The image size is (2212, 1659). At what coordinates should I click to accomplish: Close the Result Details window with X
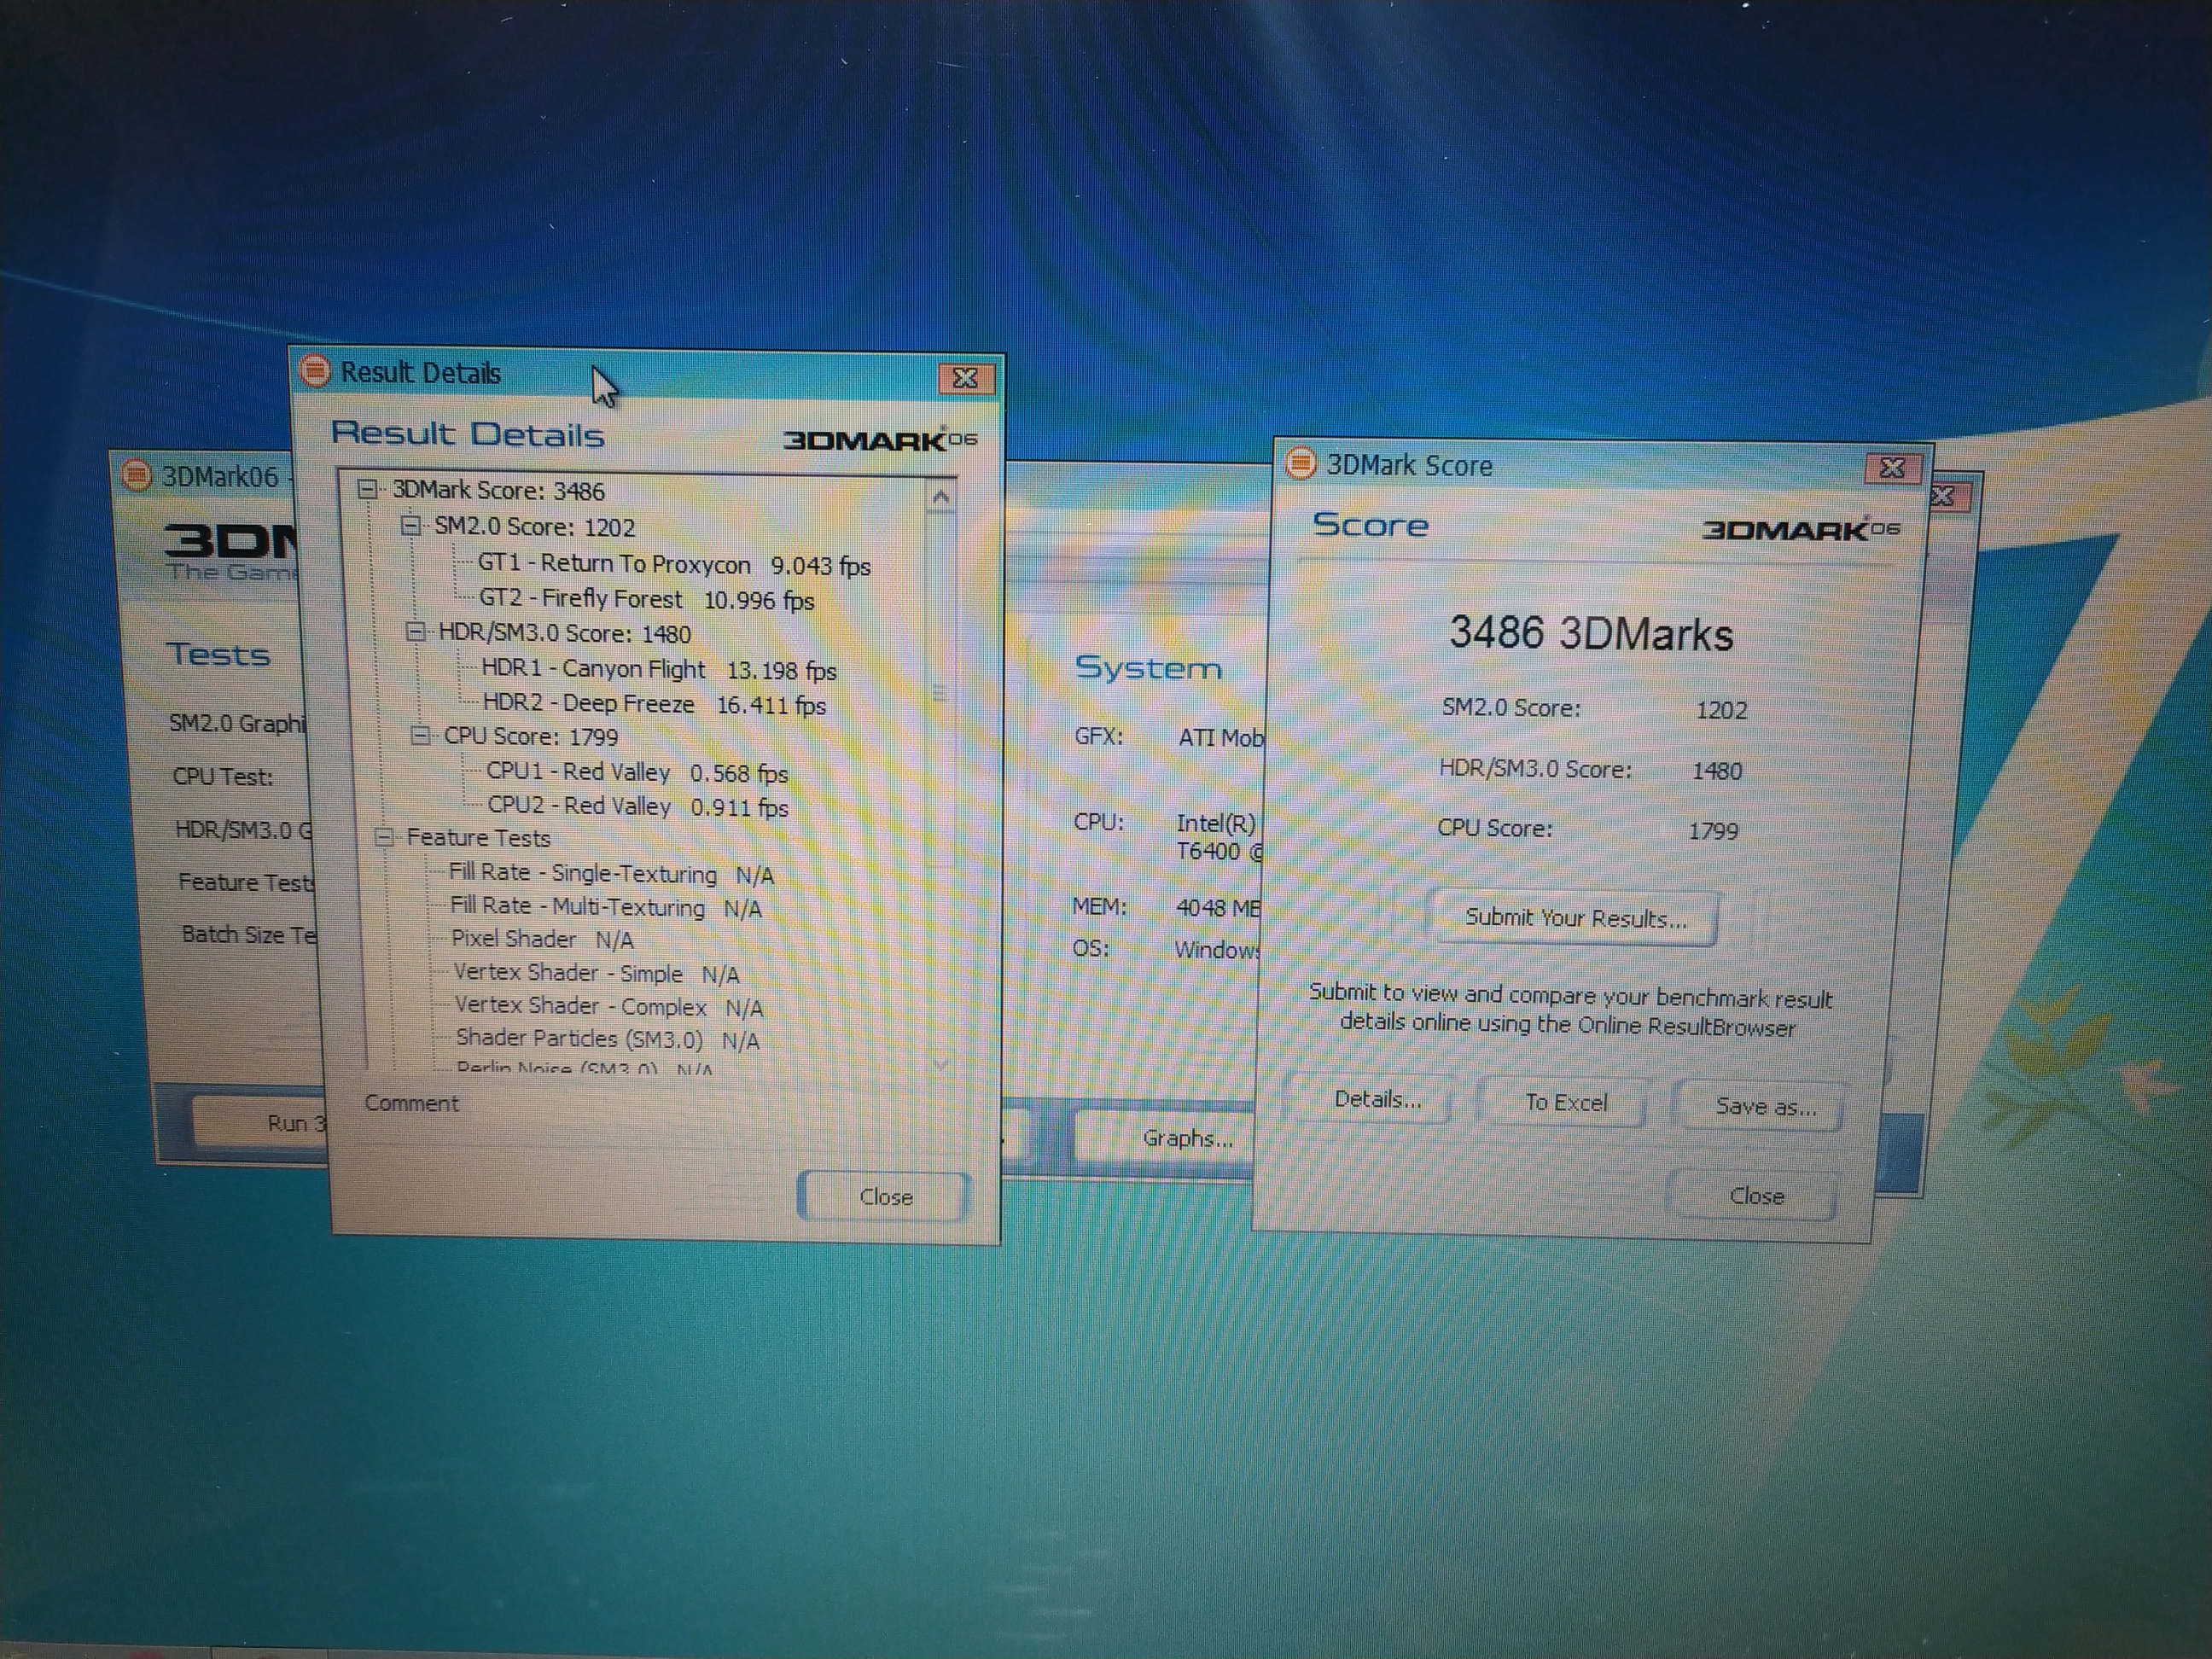tap(965, 378)
